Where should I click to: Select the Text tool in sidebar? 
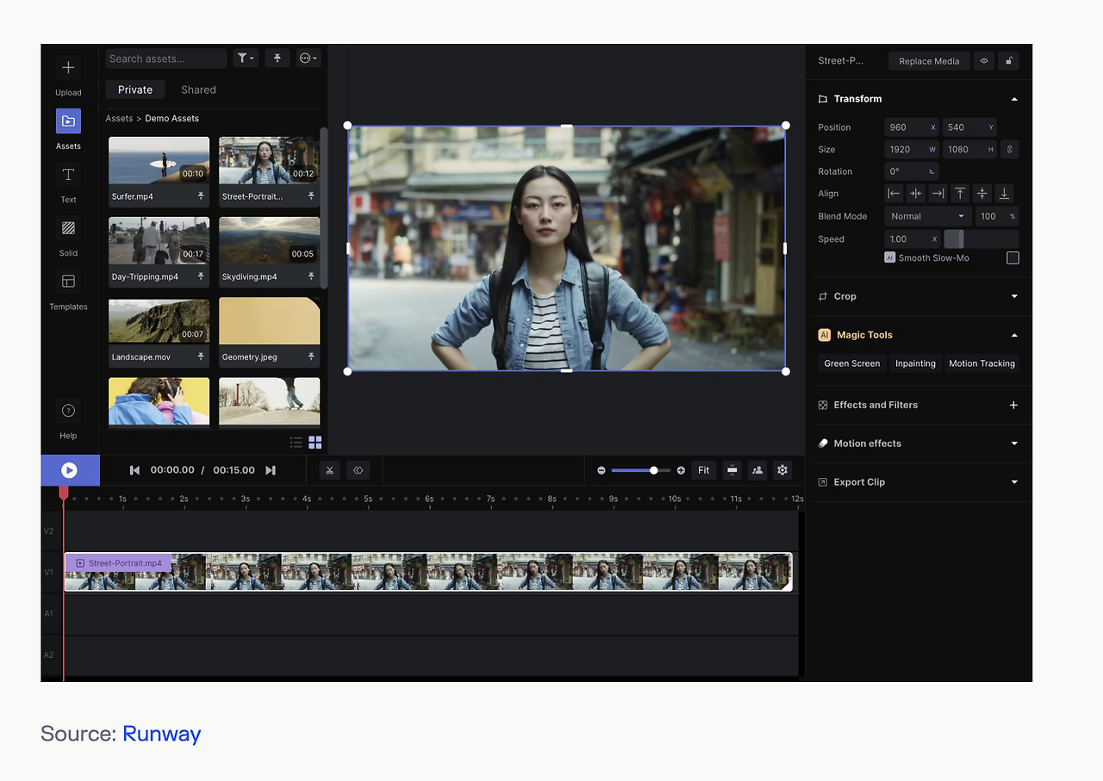(x=68, y=175)
